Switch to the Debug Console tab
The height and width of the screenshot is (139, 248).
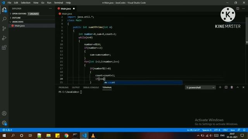[x=91, y=88]
